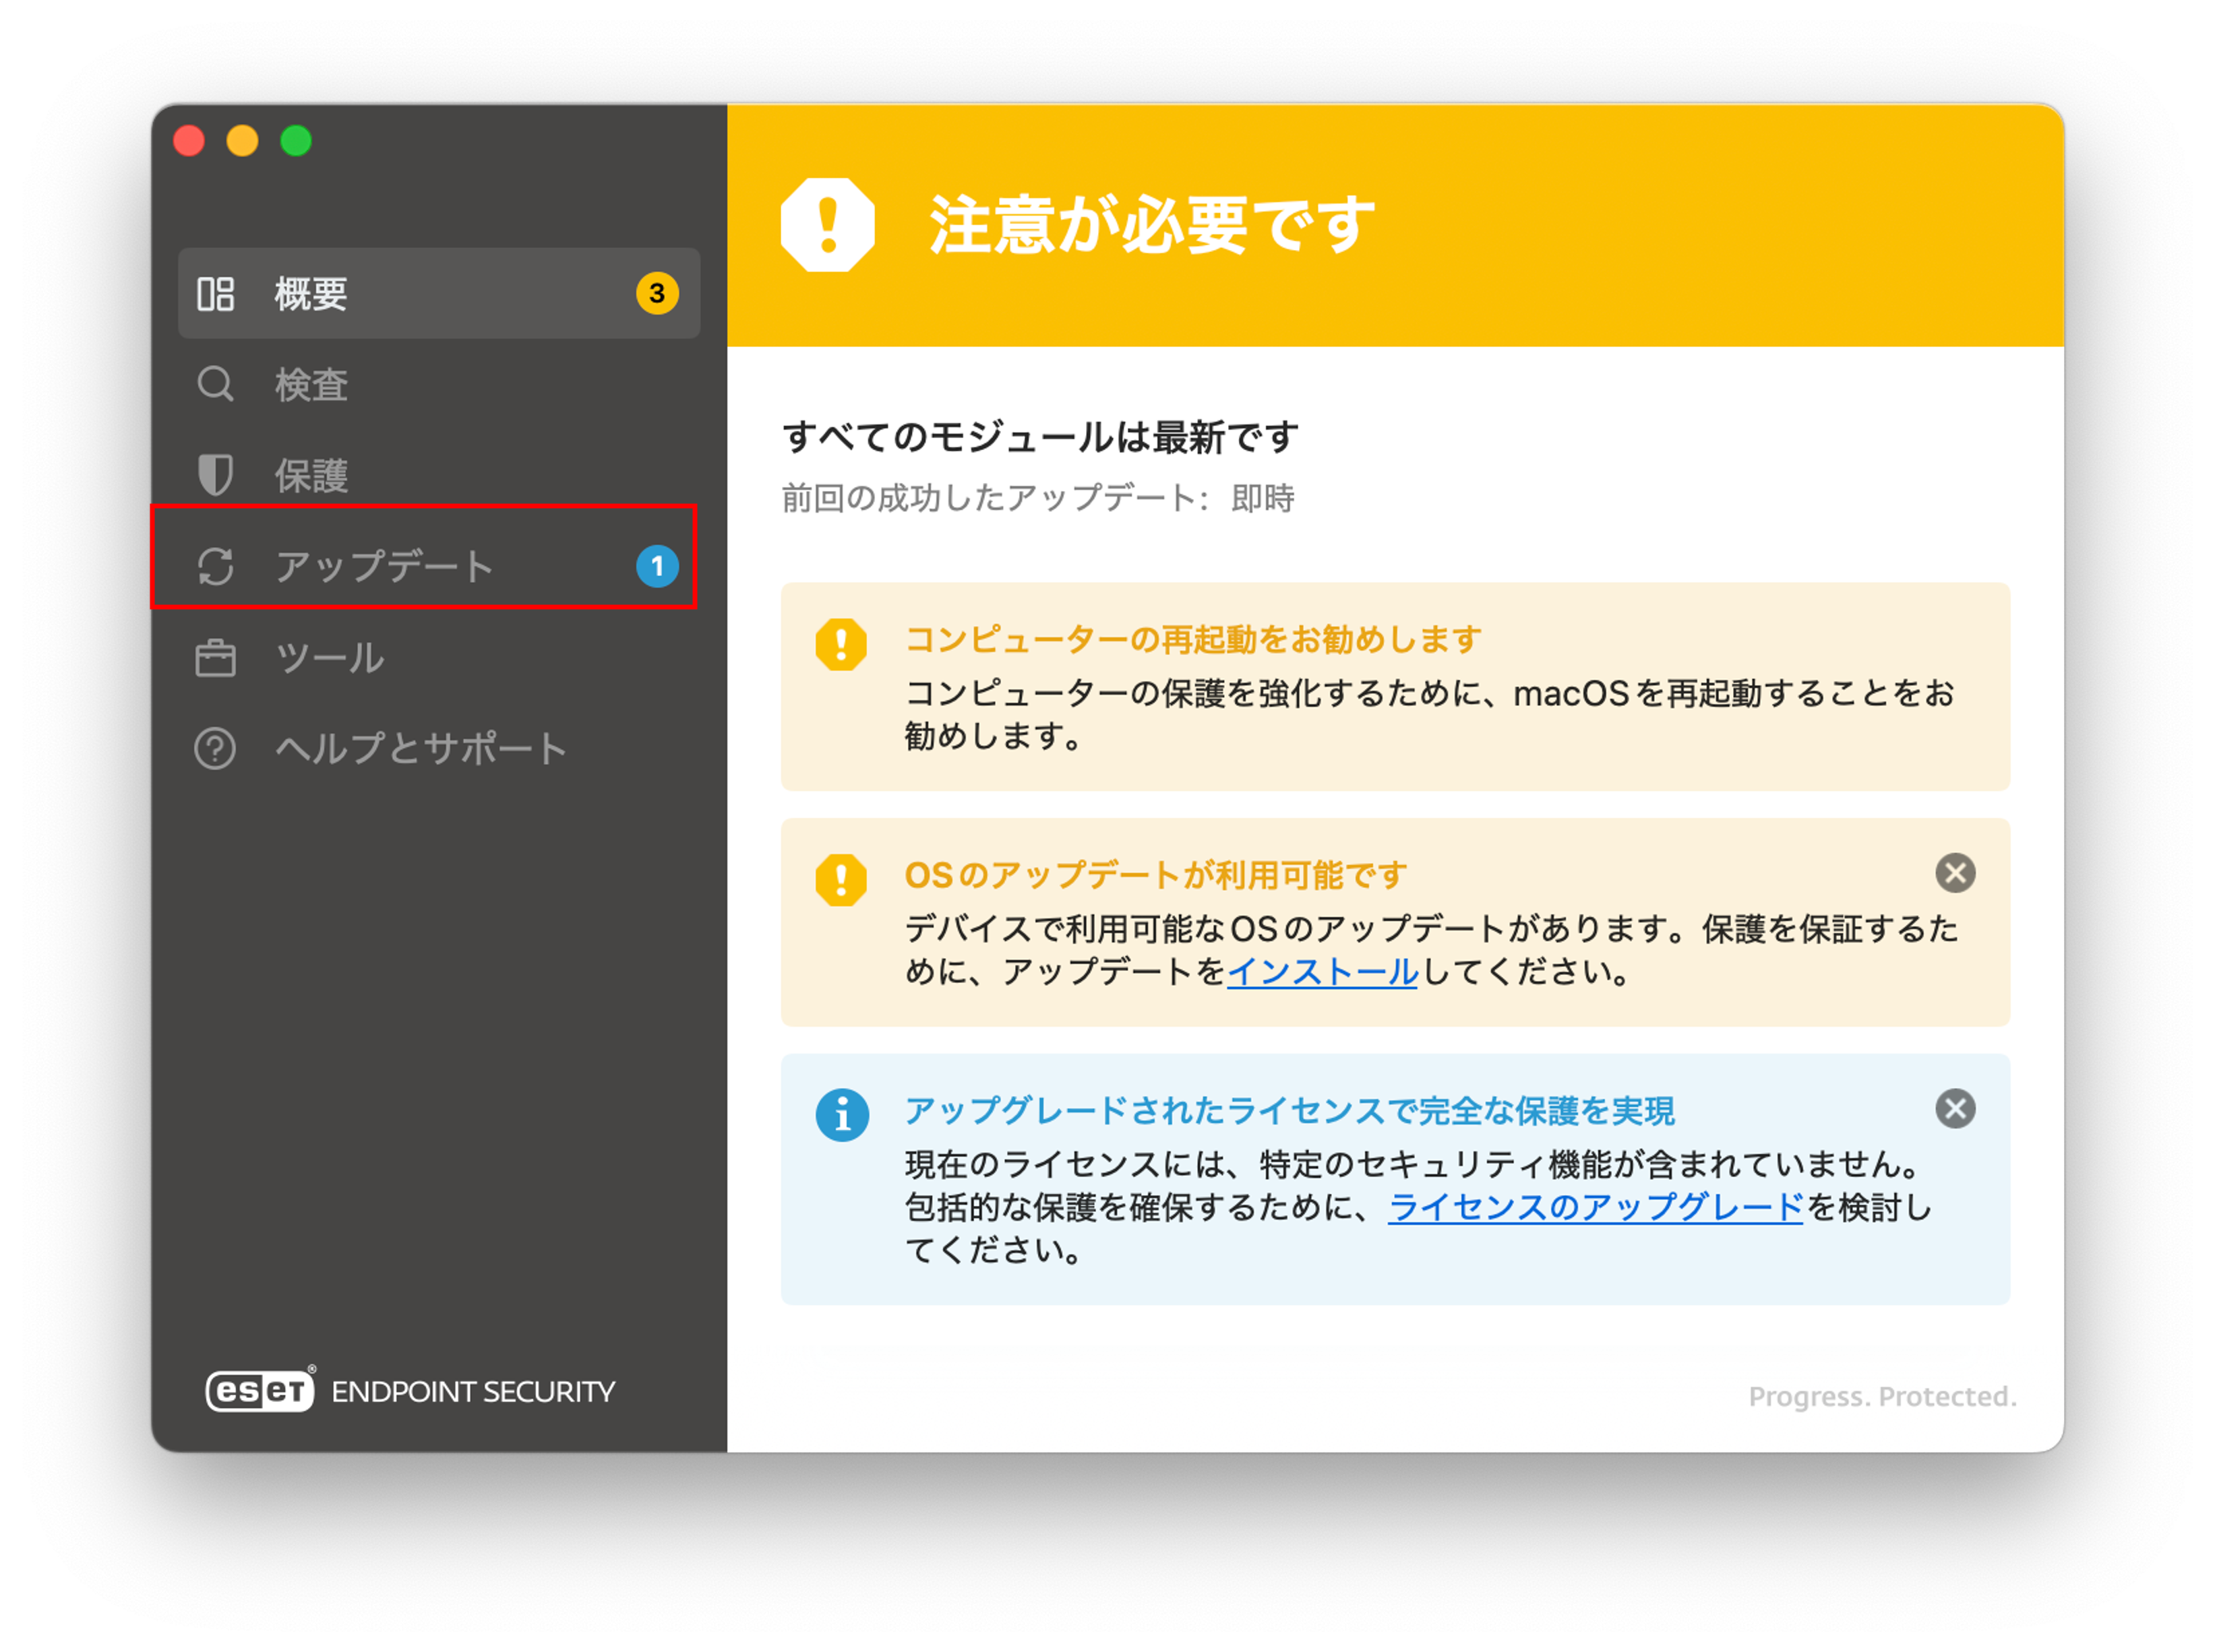Select アップデート in the sidebar
Viewport: 2215px width, 1652px height.
pos(438,566)
